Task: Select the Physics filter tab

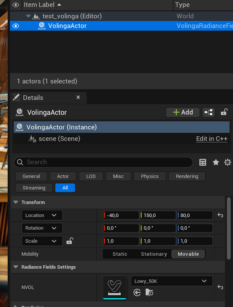Action: click(x=149, y=176)
